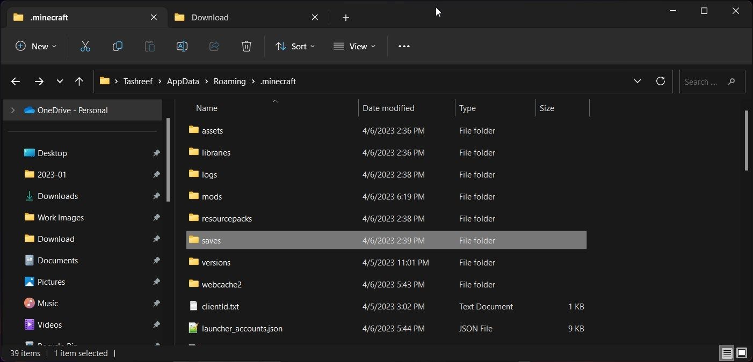Click the Cut scissors icon
This screenshot has height=362, width=753.
point(85,47)
